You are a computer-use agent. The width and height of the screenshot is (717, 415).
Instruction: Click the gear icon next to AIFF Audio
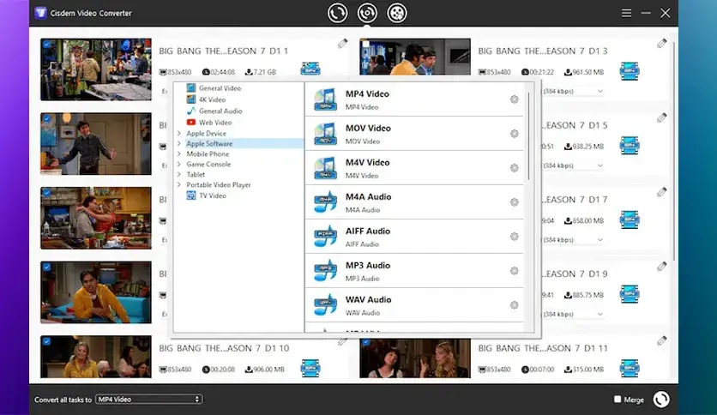[x=515, y=237]
